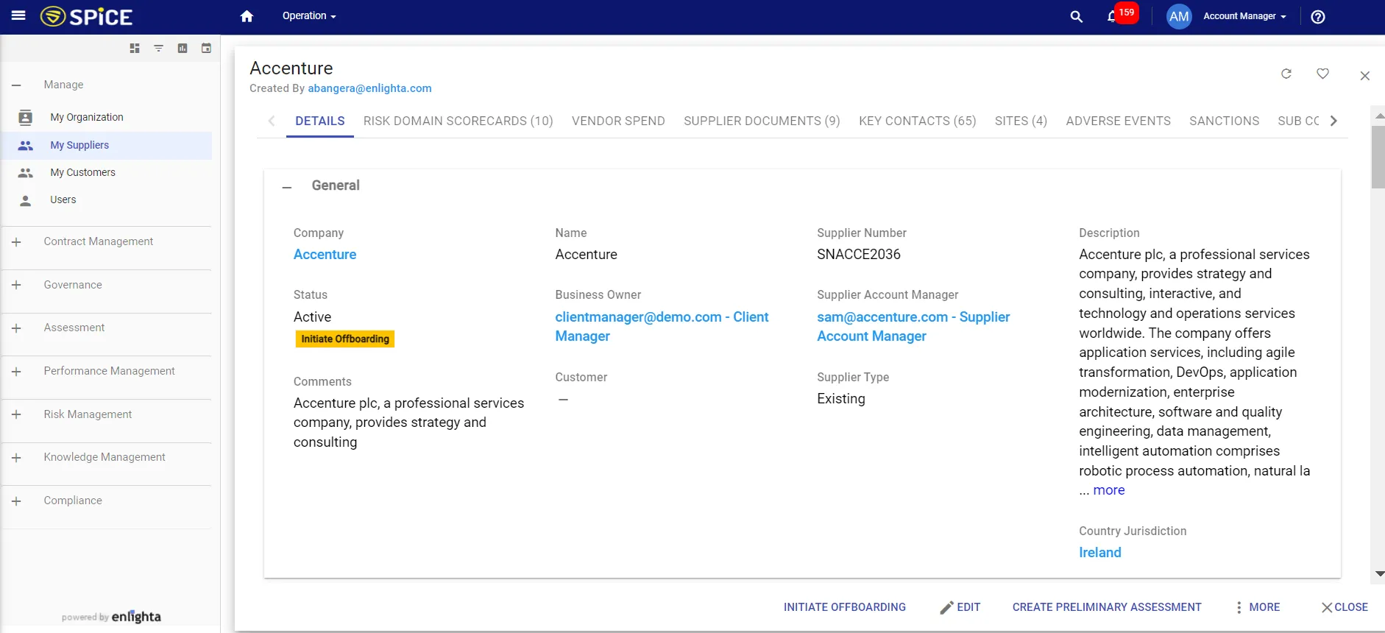Open the hamburger navigation menu
This screenshot has height=633, width=1385.
18,15
